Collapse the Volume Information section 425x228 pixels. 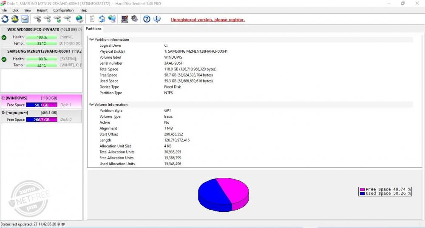(x=91, y=105)
